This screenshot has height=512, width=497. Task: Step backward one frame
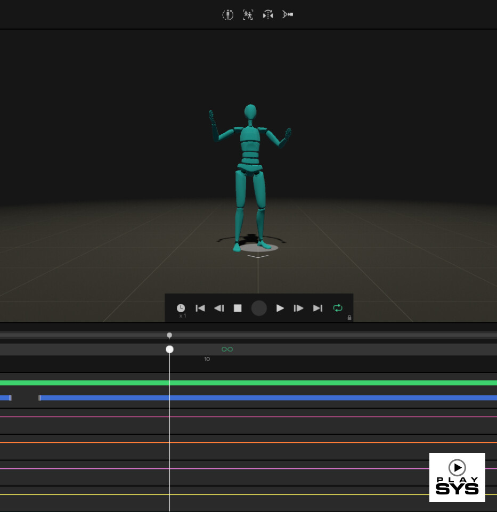click(219, 308)
